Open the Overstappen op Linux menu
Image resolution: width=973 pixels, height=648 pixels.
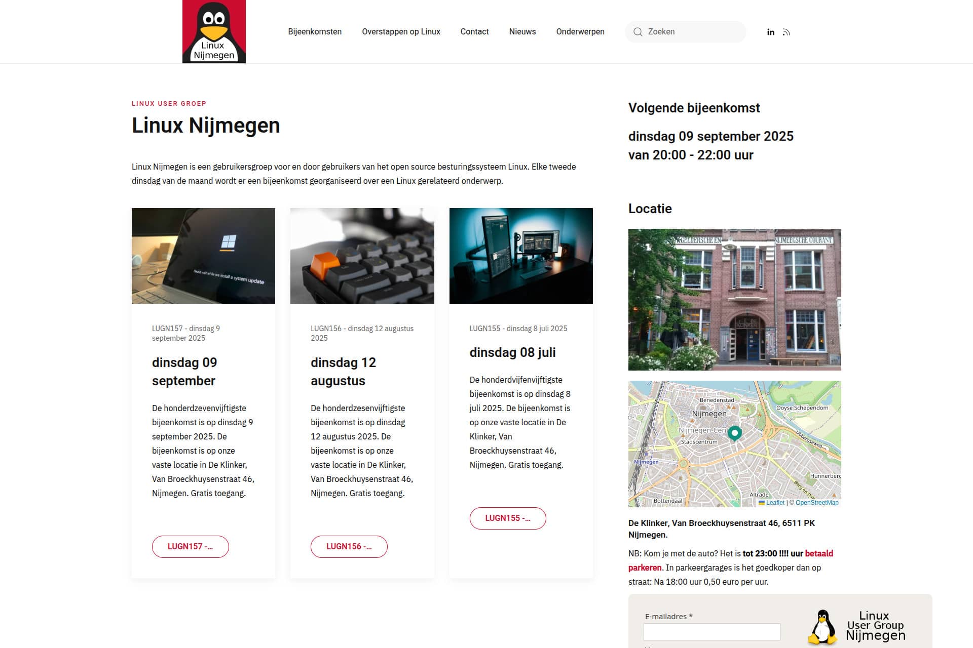pyautogui.click(x=401, y=31)
